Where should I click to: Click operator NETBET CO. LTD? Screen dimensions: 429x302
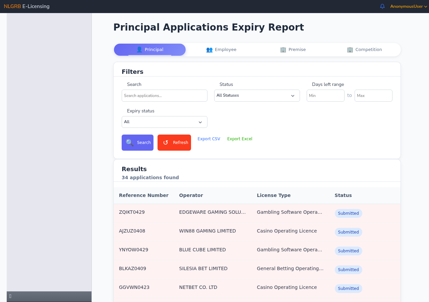(x=198, y=287)
